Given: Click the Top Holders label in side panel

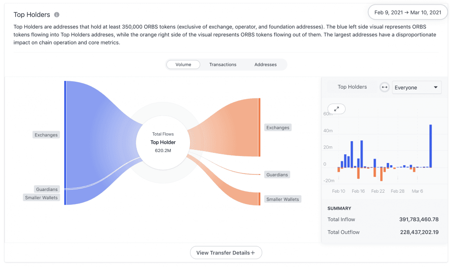Looking at the screenshot, I should [352, 87].
